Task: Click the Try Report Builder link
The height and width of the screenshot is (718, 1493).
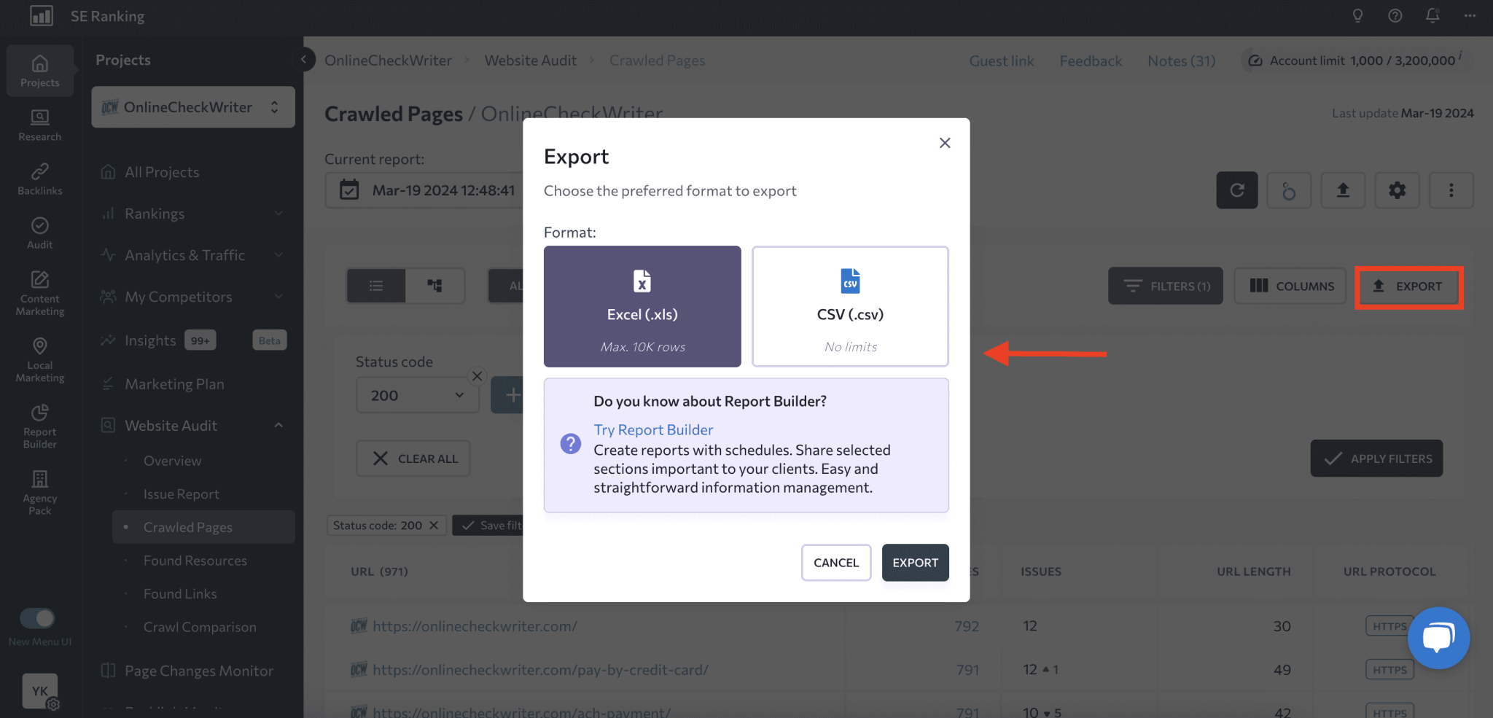Action: tap(653, 429)
